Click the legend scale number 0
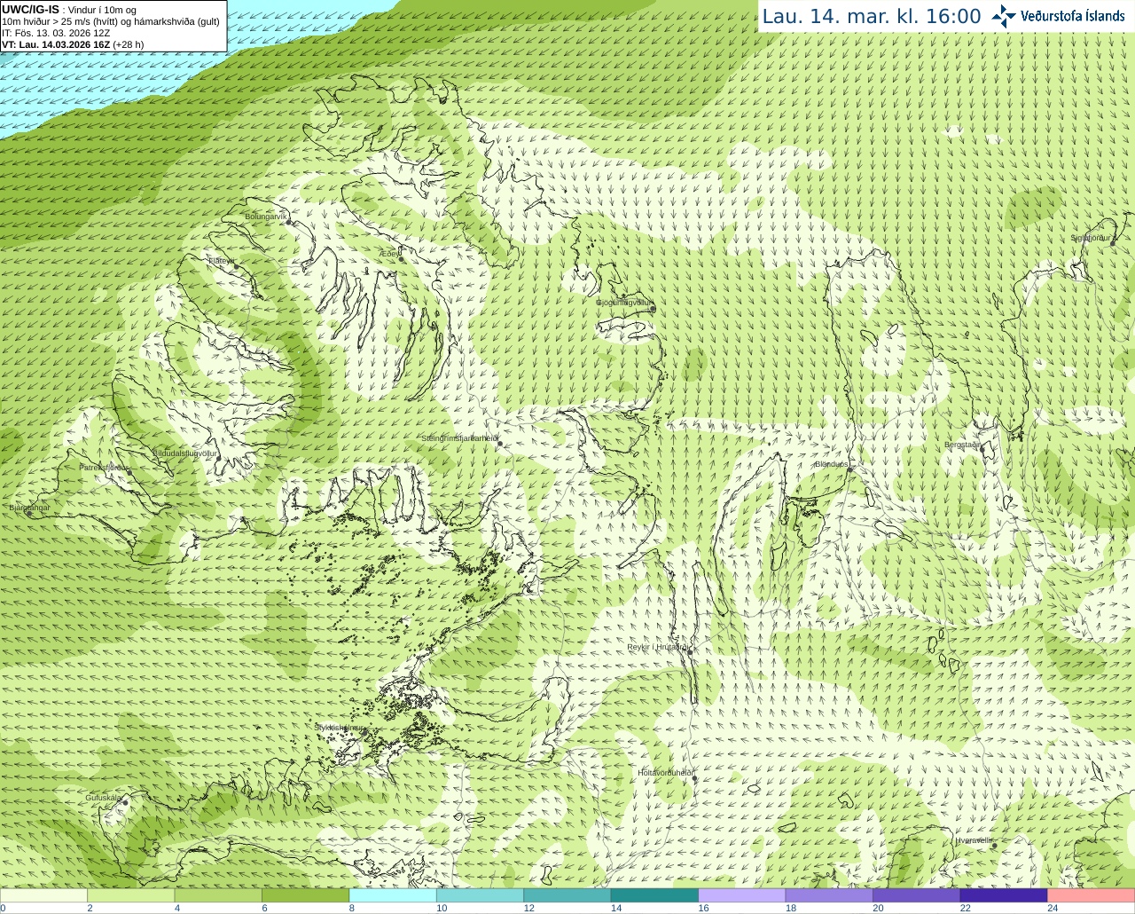The height and width of the screenshot is (914, 1135). click(3, 908)
